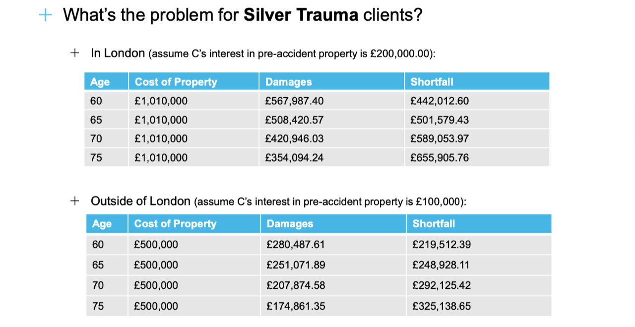
Task: Click the plus bullet before 'In London'
Action: [74, 52]
